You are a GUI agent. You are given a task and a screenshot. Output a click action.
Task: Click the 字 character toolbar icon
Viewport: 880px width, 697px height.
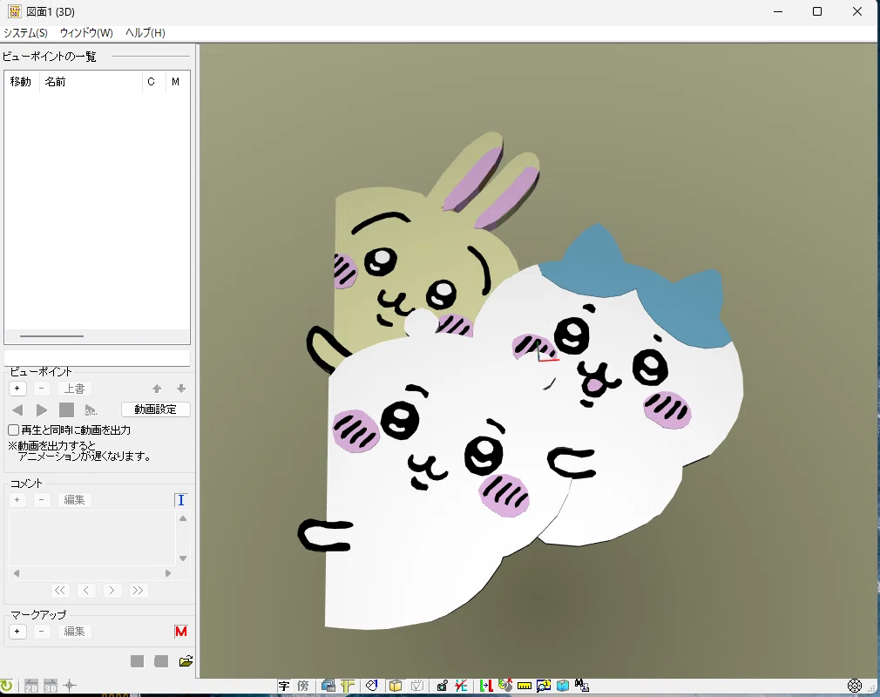pyautogui.click(x=284, y=686)
